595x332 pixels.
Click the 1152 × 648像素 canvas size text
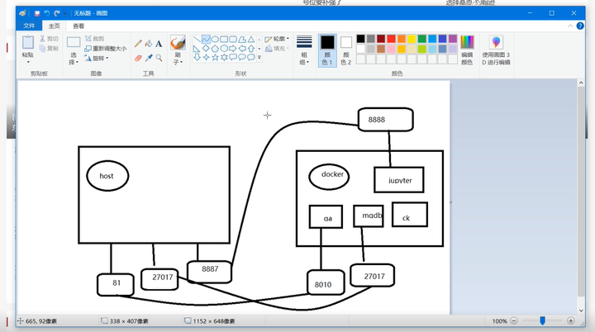214,321
